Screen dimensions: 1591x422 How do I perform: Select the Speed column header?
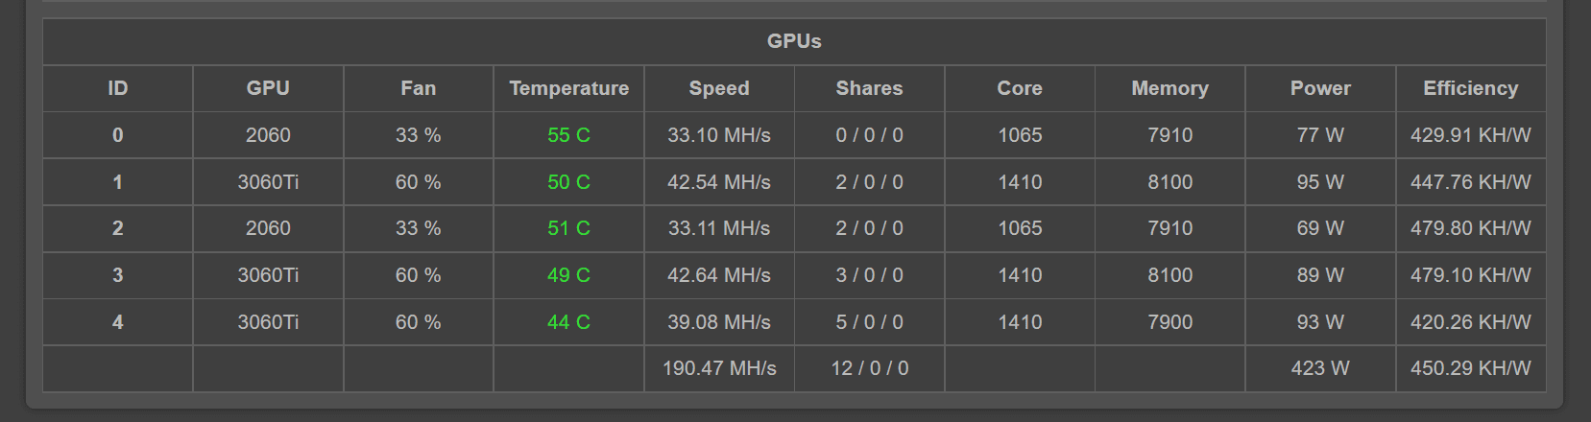tap(719, 88)
